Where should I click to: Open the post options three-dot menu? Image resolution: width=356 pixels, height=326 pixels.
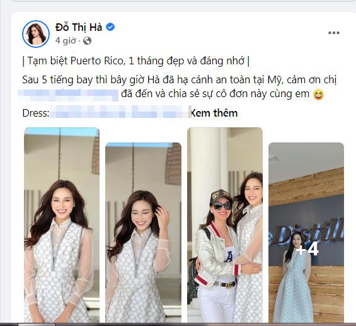pyautogui.click(x=334, y=33)
